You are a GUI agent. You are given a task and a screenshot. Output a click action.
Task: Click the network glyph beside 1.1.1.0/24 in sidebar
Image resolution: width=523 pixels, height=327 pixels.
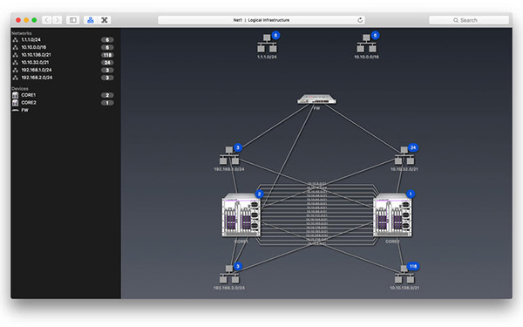(x=16, y=40)
